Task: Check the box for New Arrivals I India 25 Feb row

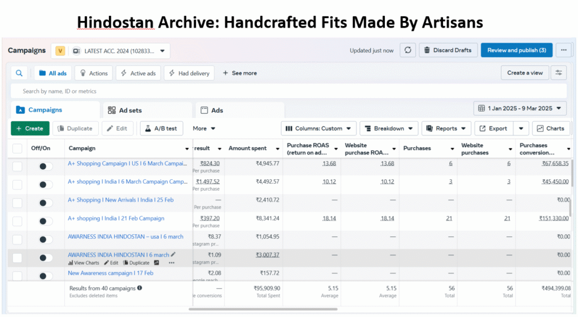Action: click(17, 203)
